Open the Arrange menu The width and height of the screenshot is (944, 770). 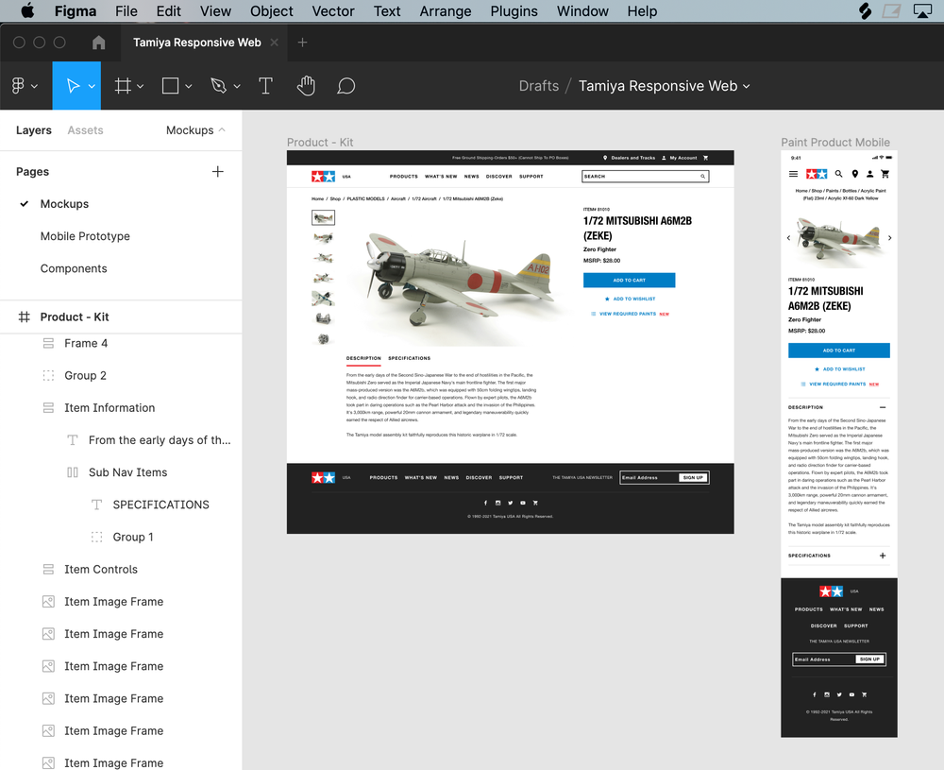coord(445,10)
